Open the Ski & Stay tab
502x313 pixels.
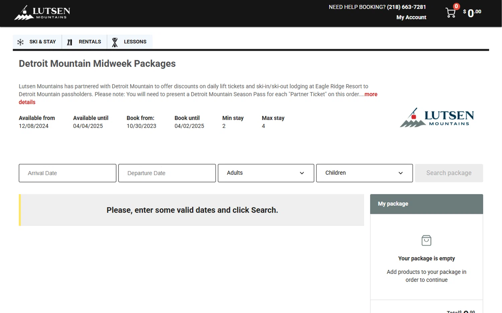pos(37,42)
